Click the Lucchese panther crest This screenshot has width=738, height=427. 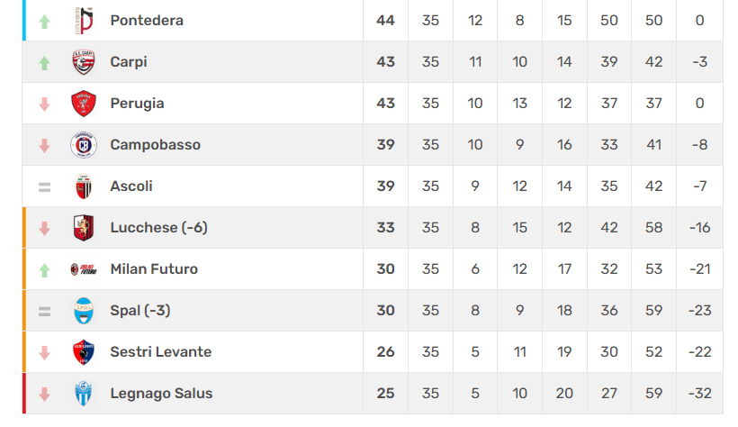coord(84,228)
